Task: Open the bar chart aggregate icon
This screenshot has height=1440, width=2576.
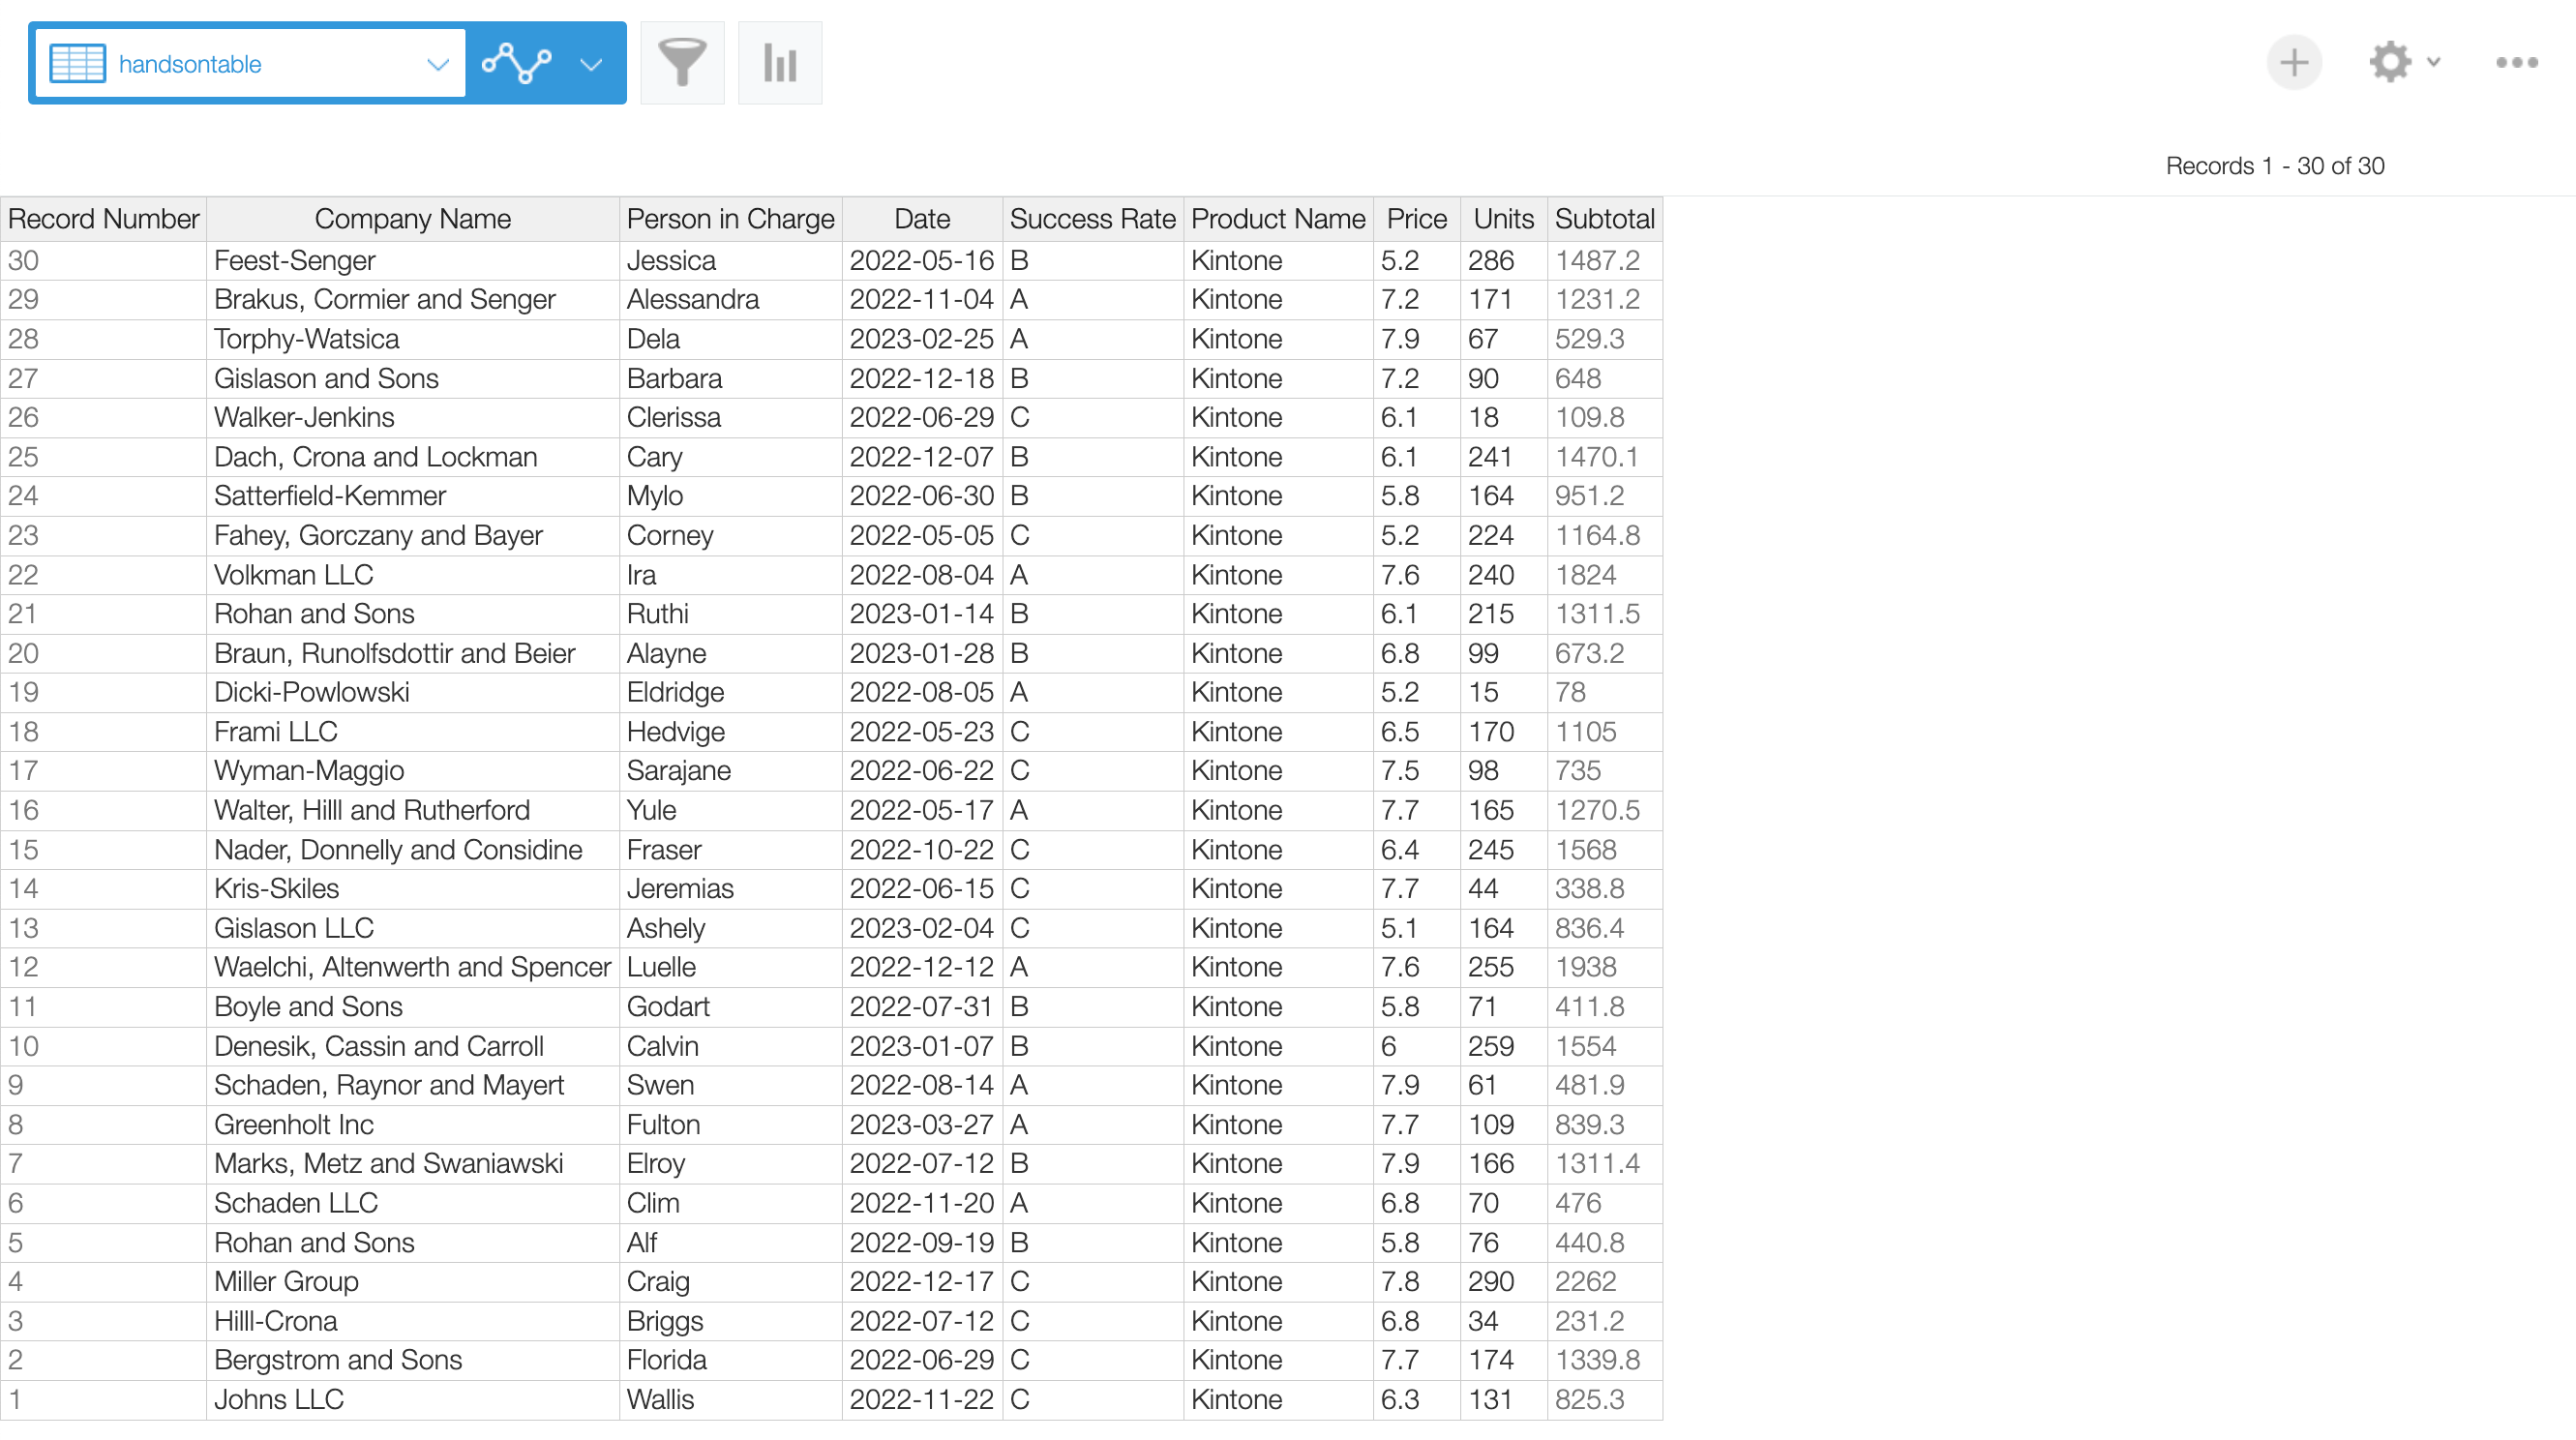Action: click(780, 63)
